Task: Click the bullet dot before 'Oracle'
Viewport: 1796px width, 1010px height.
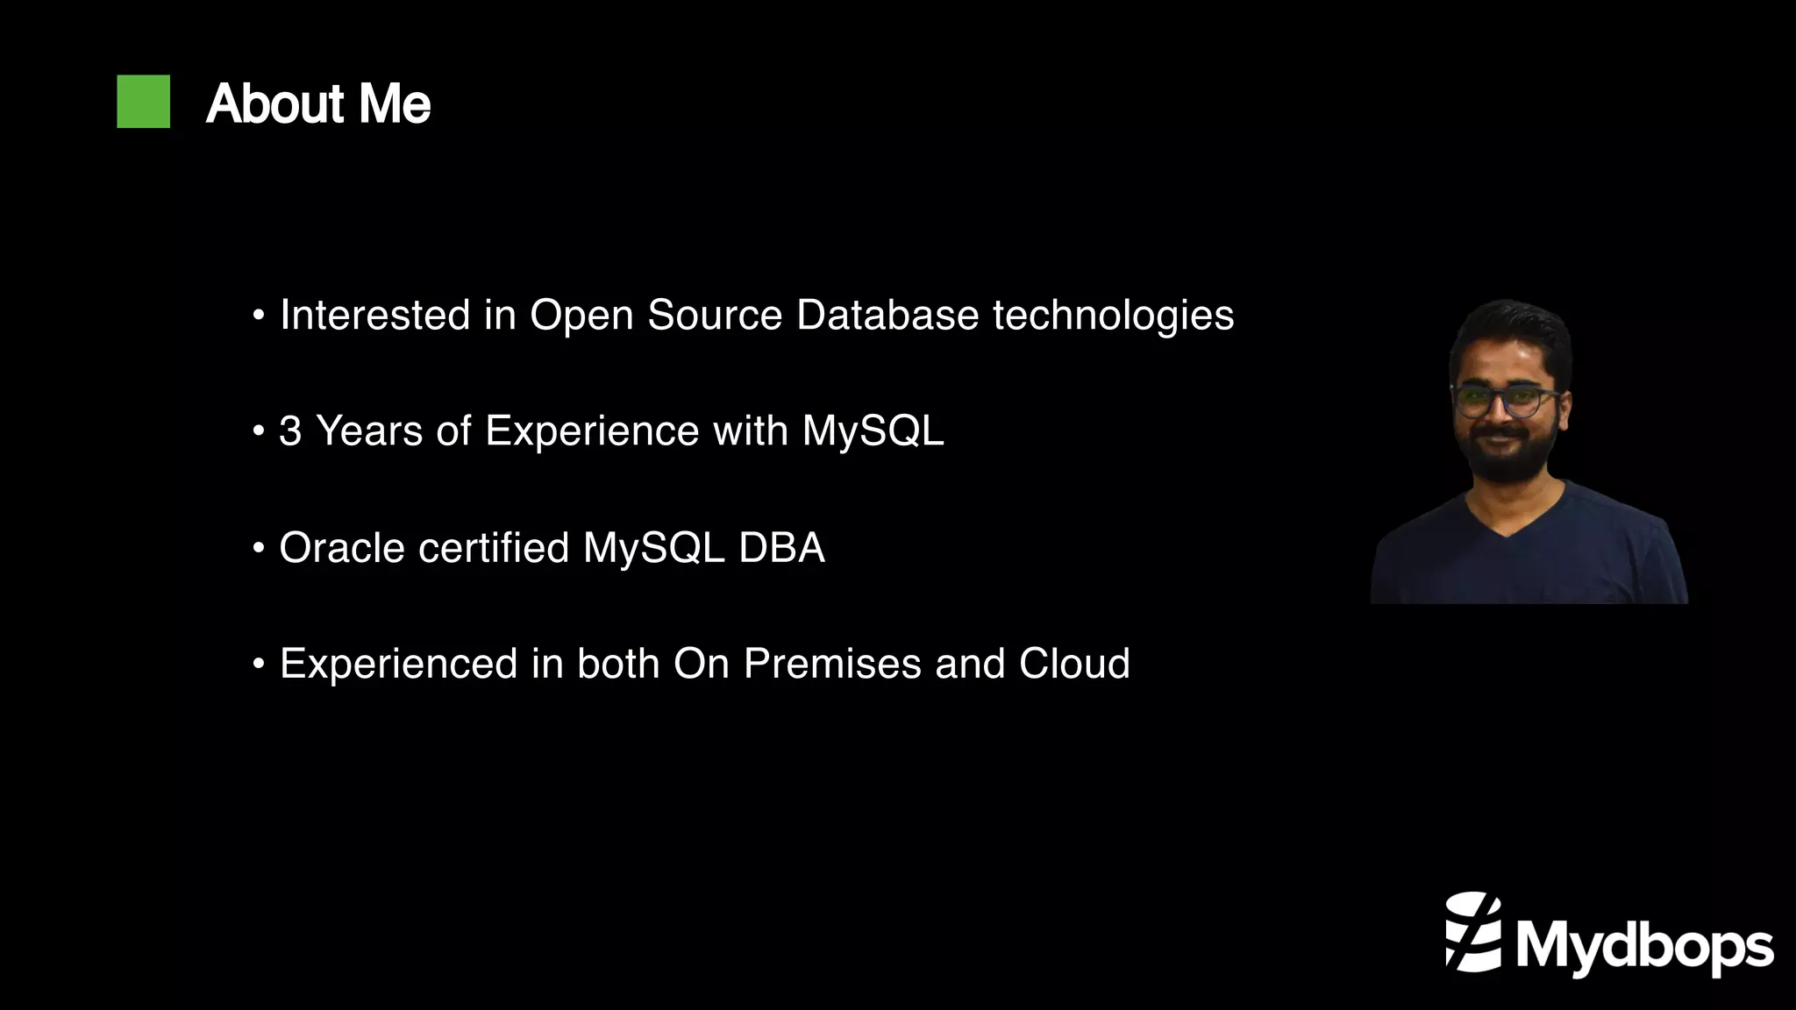Action: (x=258, y=548)
